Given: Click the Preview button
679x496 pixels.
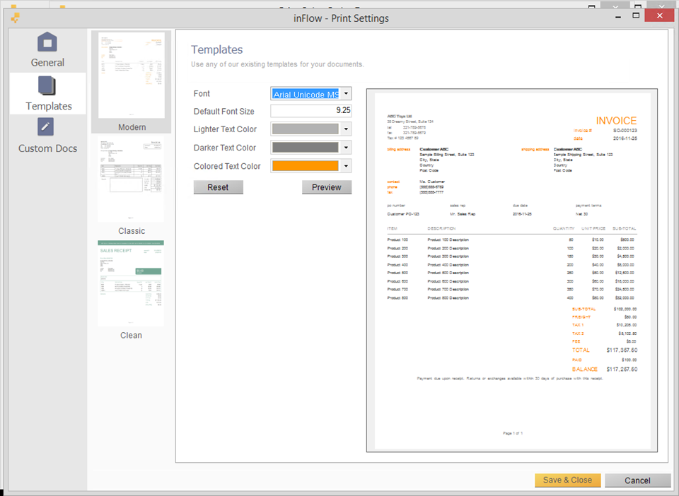Looking at the screenshot, I should pos(327,187).
